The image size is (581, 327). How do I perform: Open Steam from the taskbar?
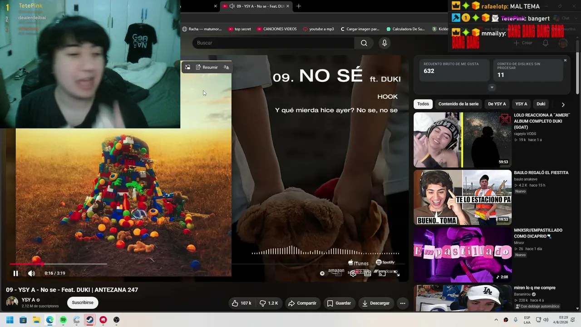click(90, 320)
